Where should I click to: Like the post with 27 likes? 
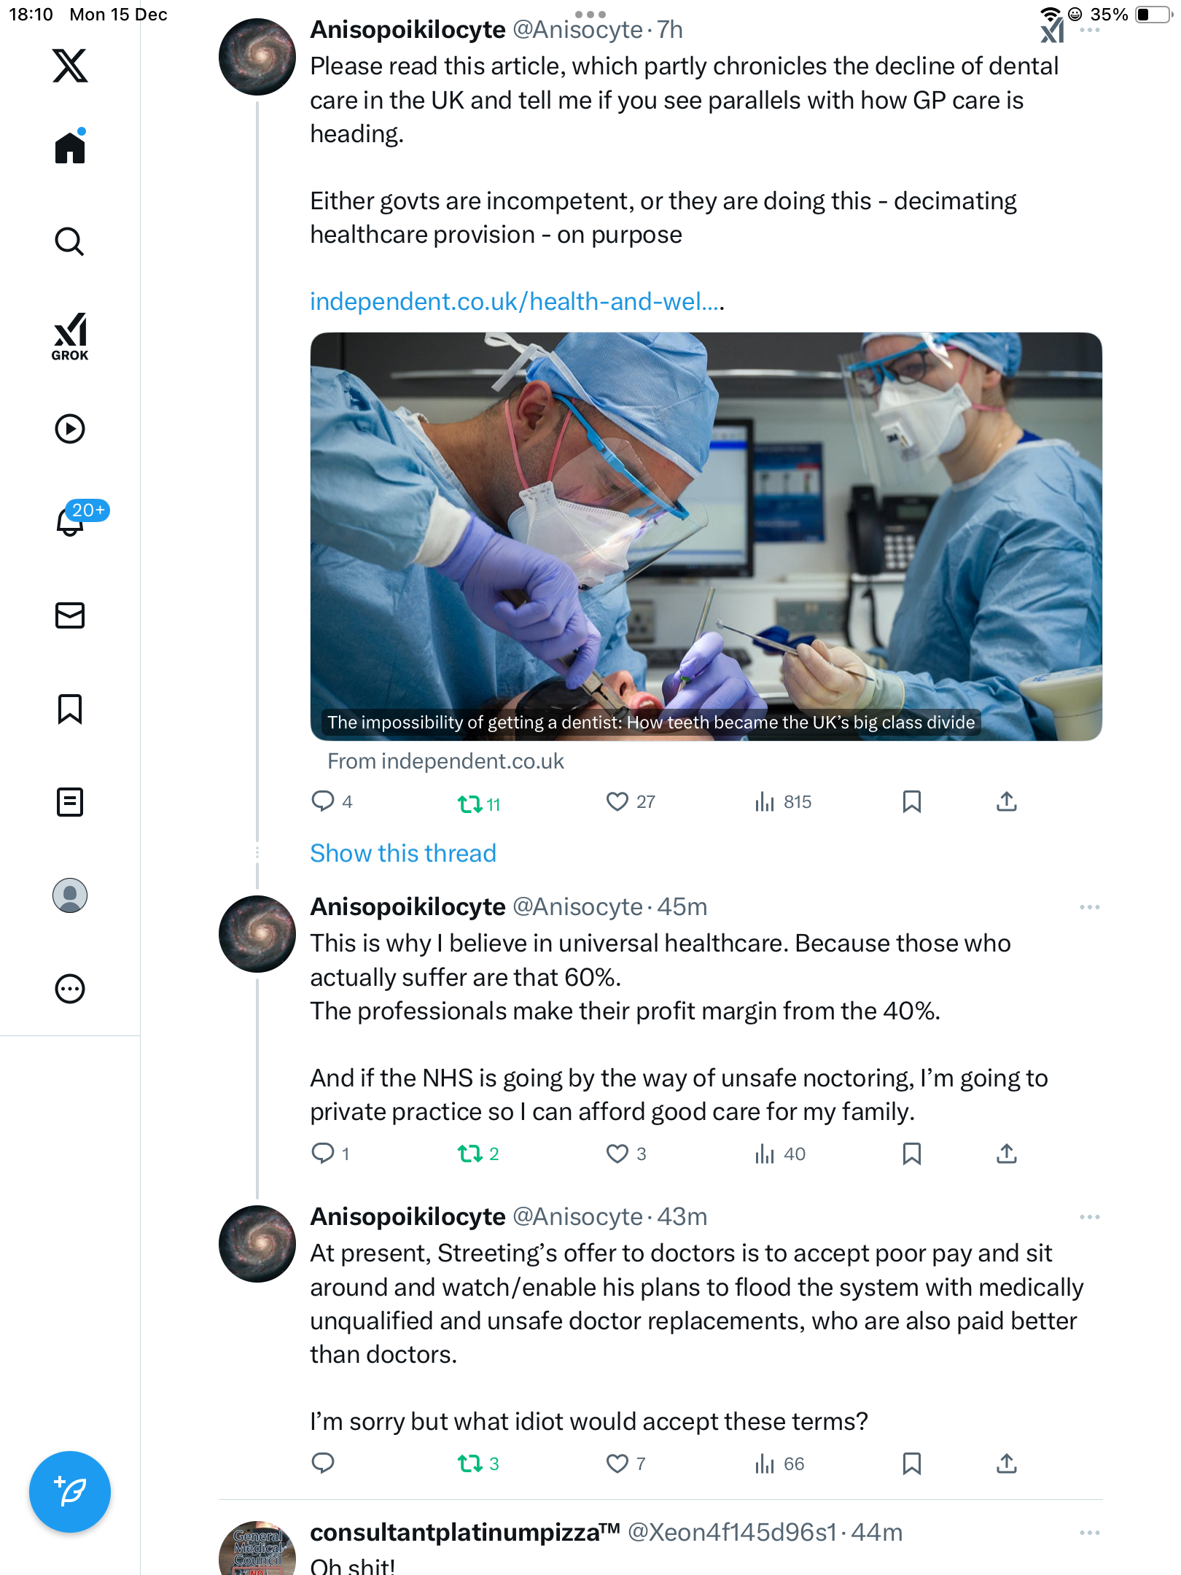pyautogui.click(x=617, y=802)
